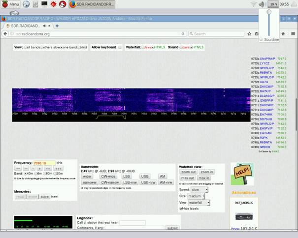Tick the Sourdine mute checkbox
Image resolution: width=298 pixels, height=238 pixels.
click(261, 39)
